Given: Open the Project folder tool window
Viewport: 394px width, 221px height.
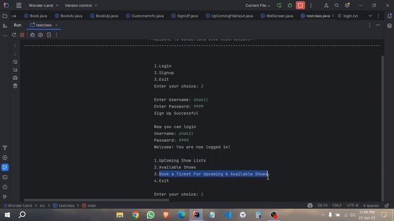Looking at the screenshot, I should coord(5,16).
